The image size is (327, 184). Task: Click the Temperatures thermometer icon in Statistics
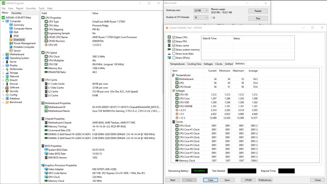[173, 75]
